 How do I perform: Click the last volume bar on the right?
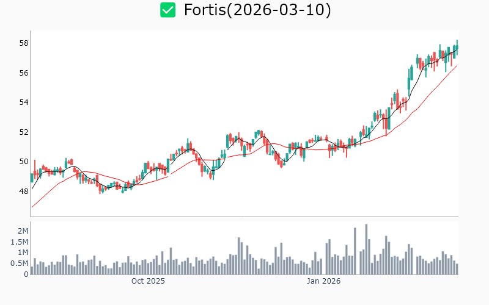[457, 269]
